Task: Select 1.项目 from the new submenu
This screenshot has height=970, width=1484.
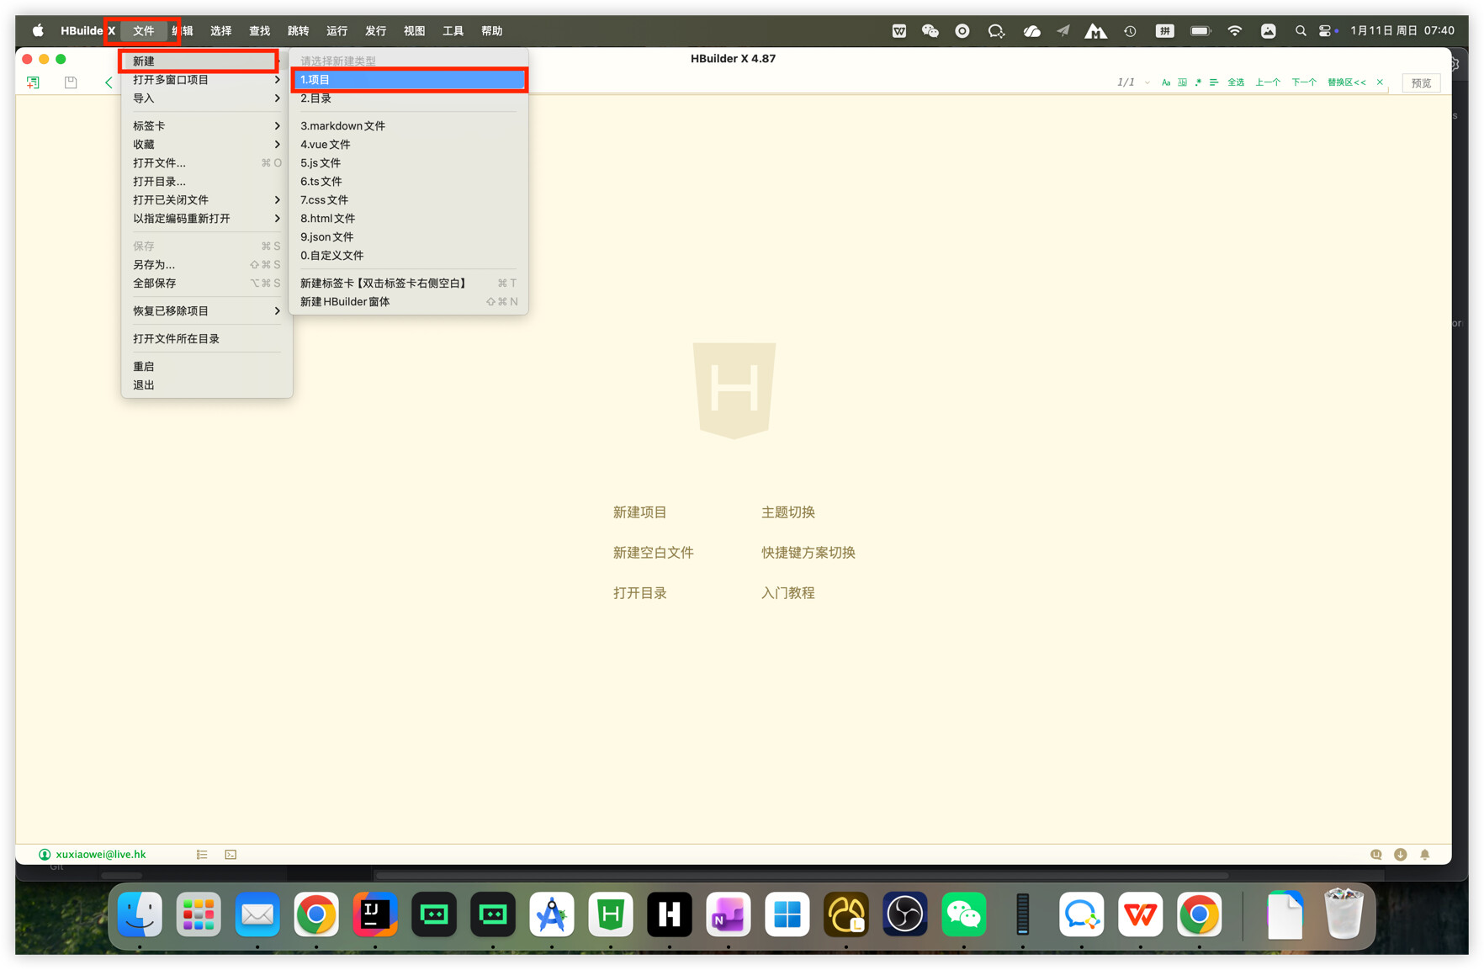Action: tap(409, 80)
